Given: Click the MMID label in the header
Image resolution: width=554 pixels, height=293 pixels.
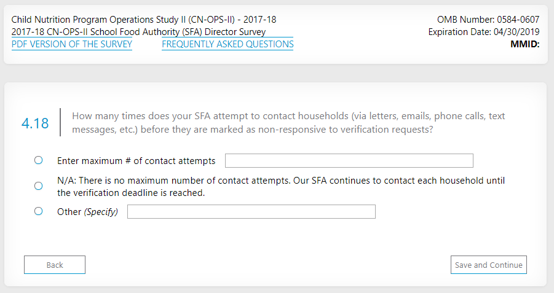Looking at the screenshot, I should (x=524, y=44).
